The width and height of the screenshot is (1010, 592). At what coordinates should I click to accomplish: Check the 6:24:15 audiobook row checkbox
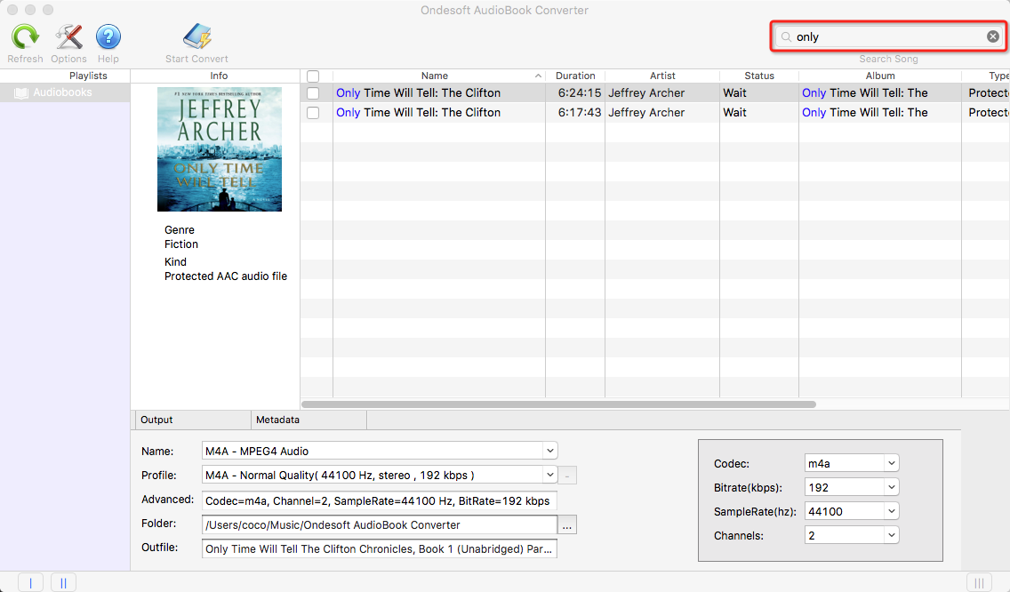pos(313,93)
